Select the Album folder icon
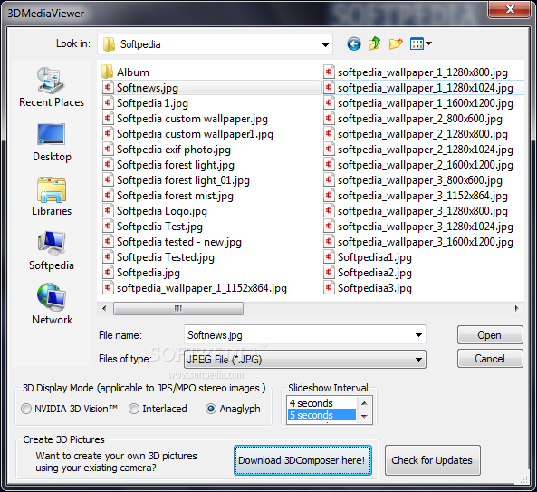This screenshot has height=492, width=537. click(x=108, y=72)
